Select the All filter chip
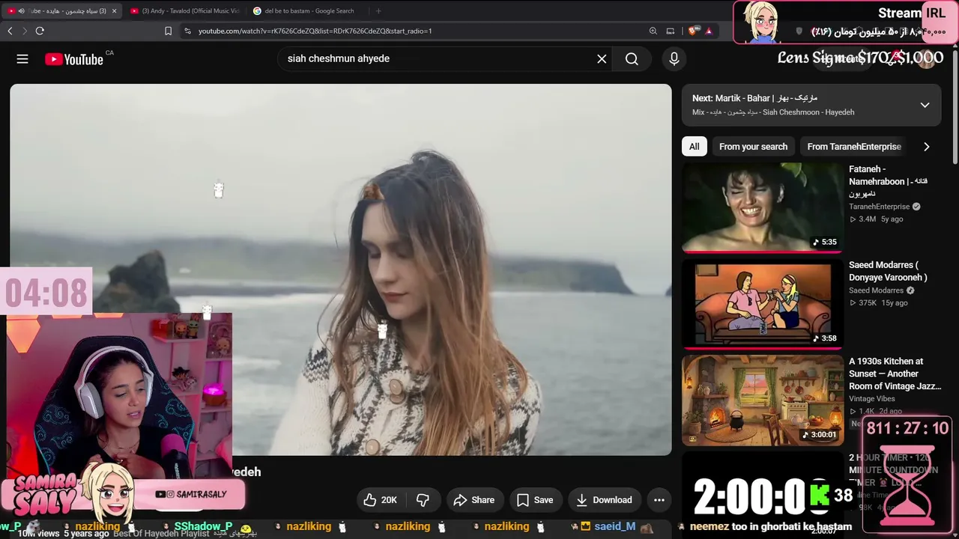 [695, 147]
